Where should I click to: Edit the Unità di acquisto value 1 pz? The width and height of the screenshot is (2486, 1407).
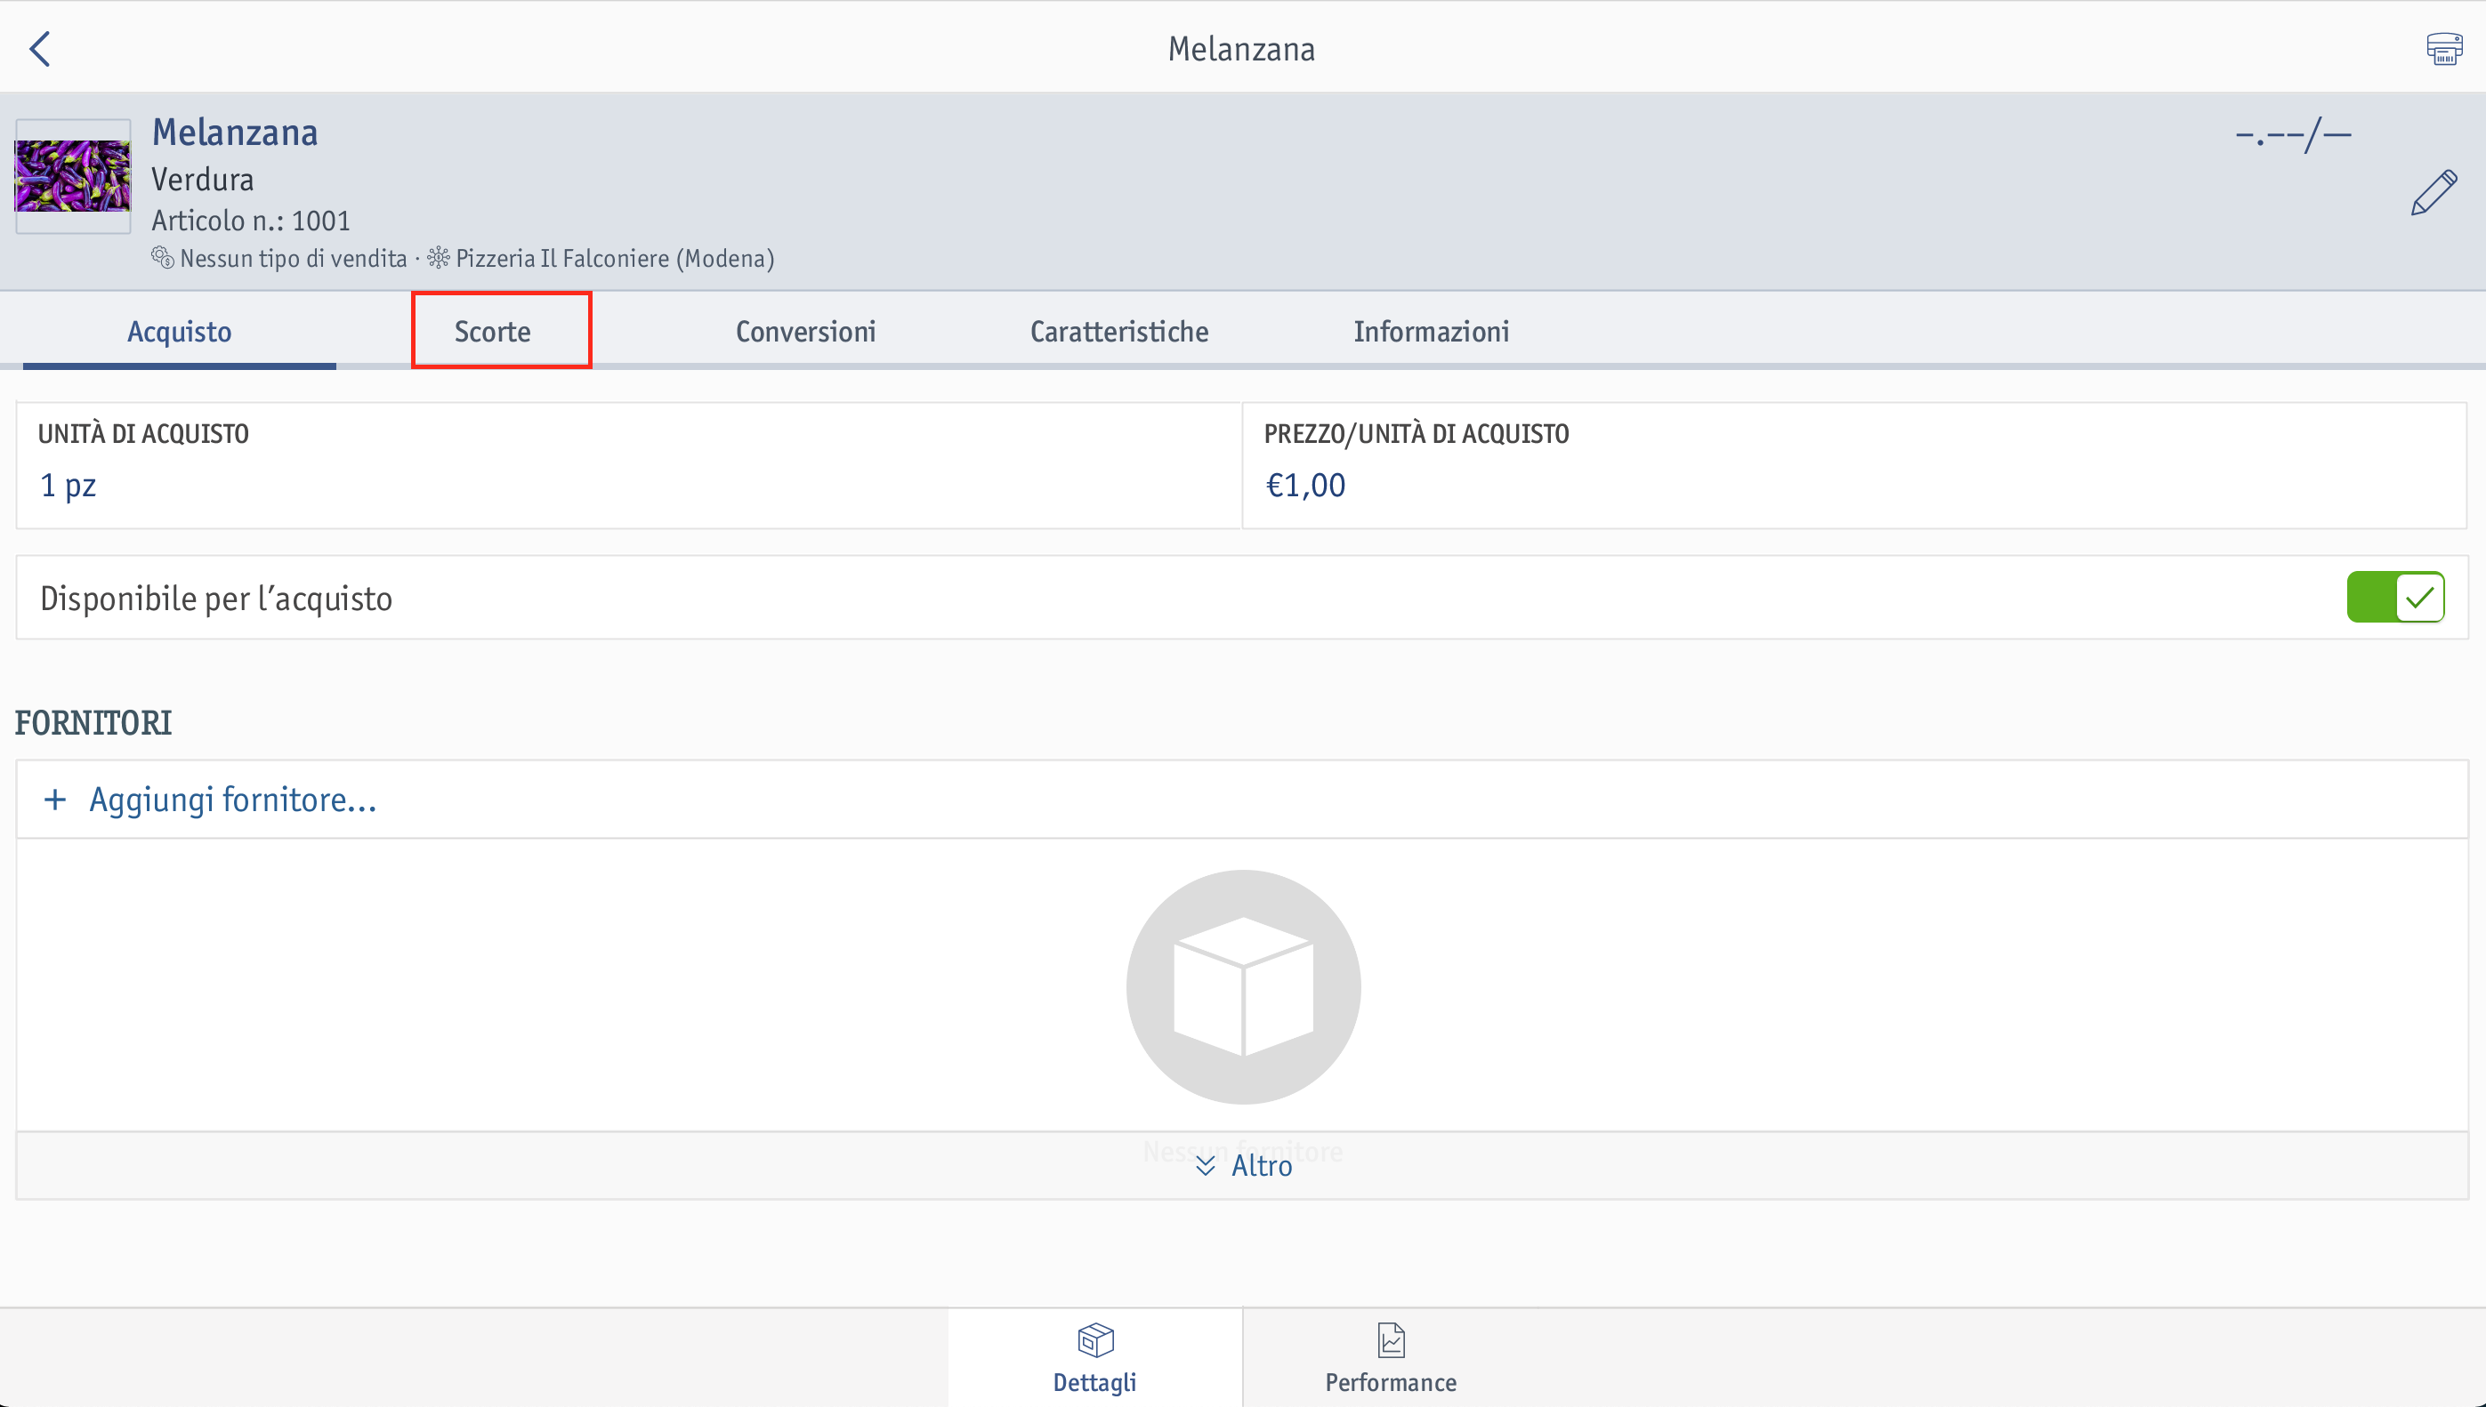coord(628,466)
